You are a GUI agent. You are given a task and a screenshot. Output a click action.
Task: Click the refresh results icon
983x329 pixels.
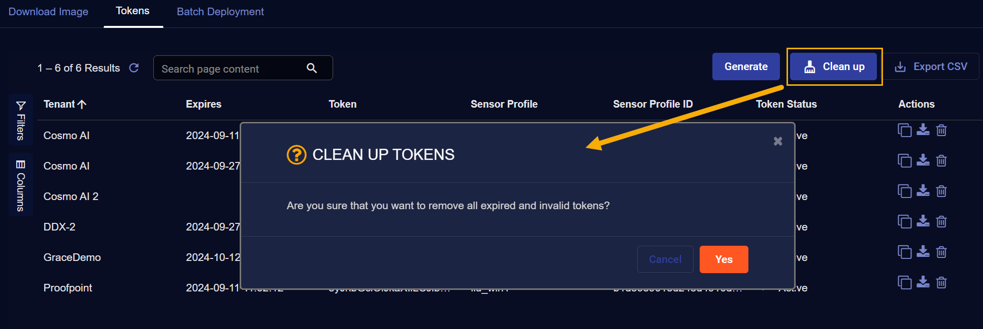point(134,68)
